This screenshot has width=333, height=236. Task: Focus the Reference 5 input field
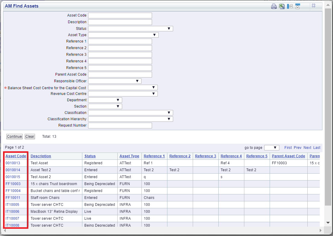[120, 68]
